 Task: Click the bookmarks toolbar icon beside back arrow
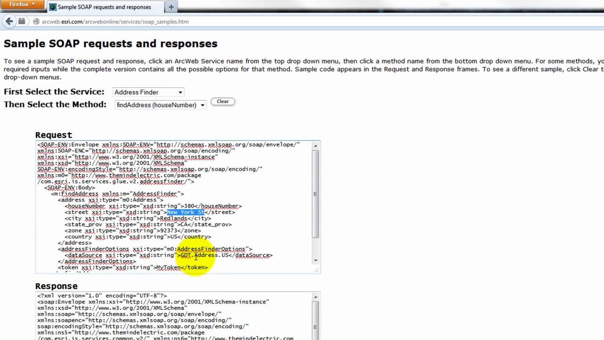coord(22,21)
